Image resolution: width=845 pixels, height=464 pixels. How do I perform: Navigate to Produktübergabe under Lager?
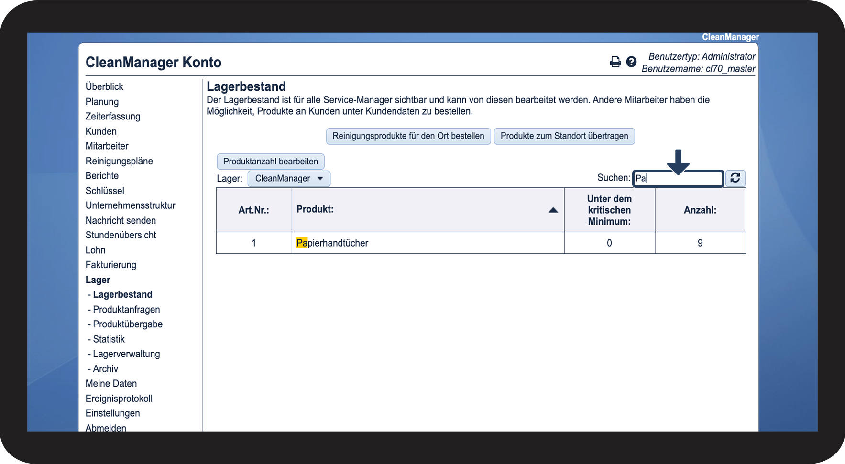pos(128,324)
